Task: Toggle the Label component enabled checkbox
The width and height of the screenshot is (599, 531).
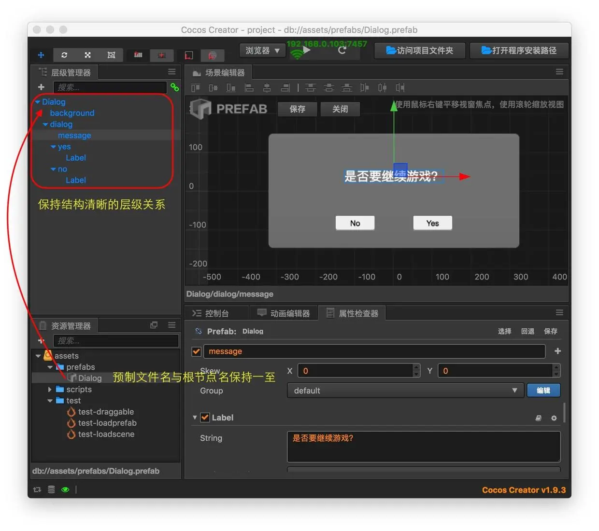Action: point(205,418)
